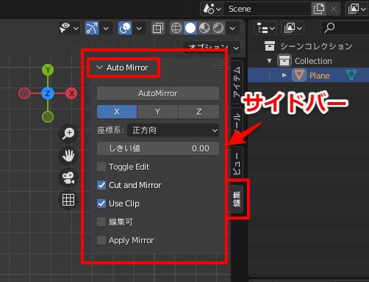Collapse the Auto Mirror panel
369x282 pixels.
99,68
